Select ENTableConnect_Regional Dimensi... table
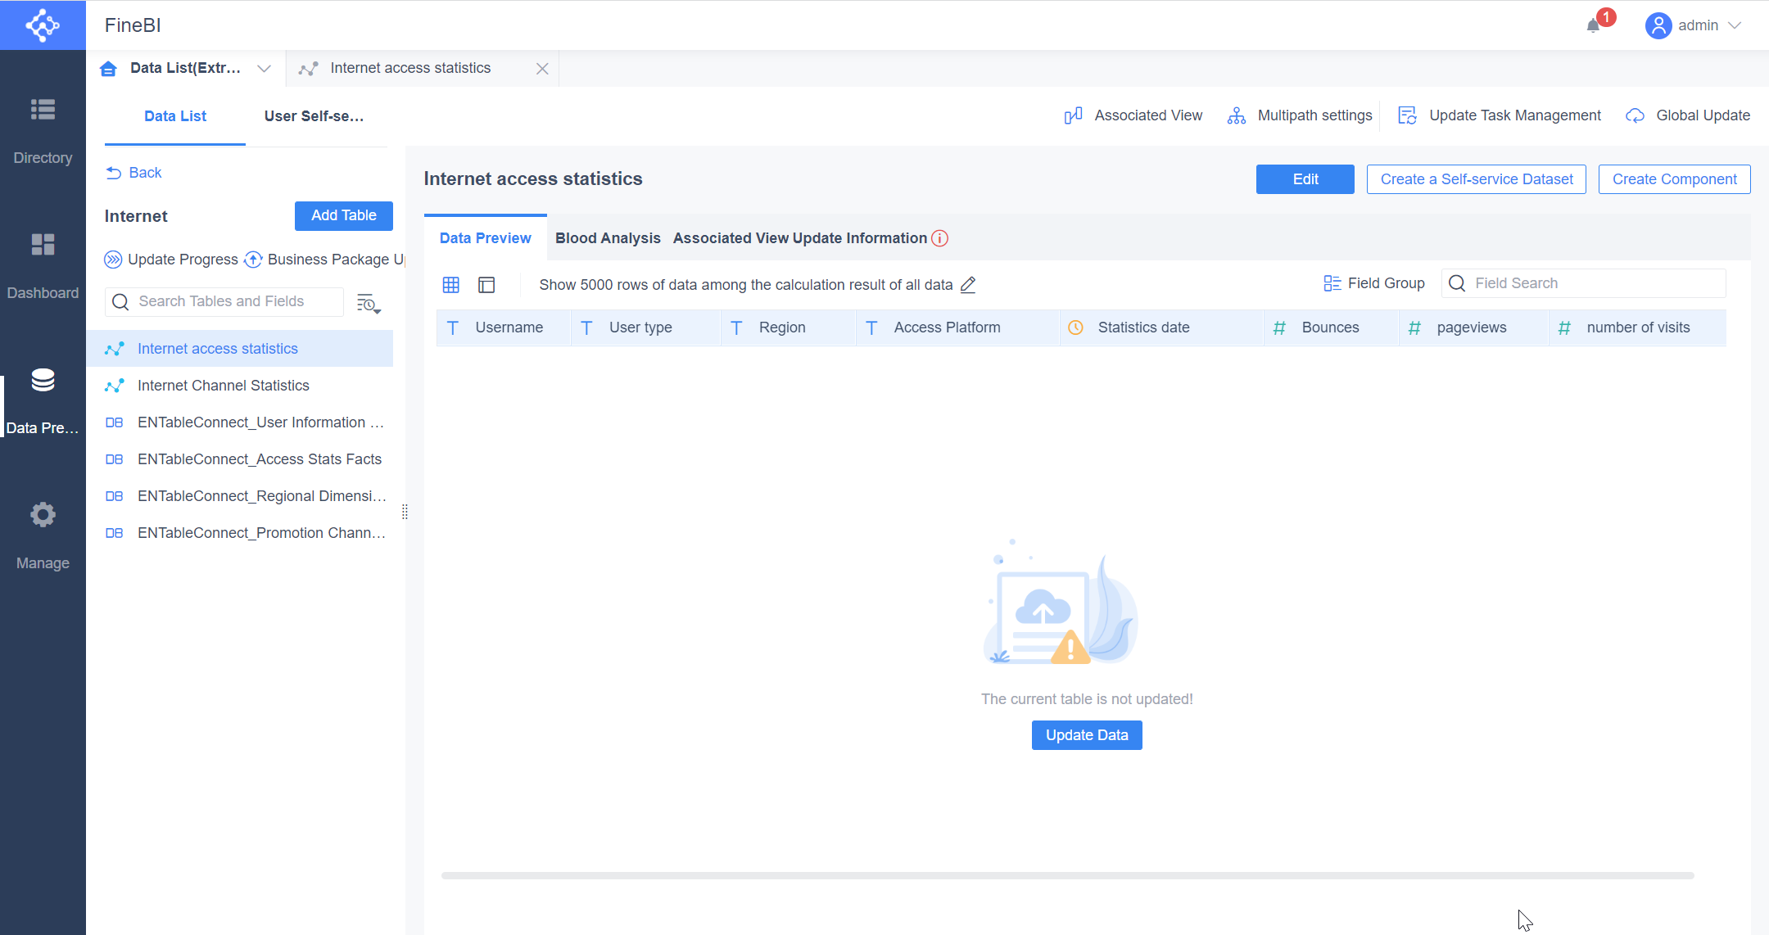The image size is (1769, 935). tap(240, 496)
